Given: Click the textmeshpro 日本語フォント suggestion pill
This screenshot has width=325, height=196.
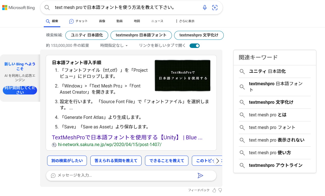Looking at the screenshot, I should click(x=141, y=35).
